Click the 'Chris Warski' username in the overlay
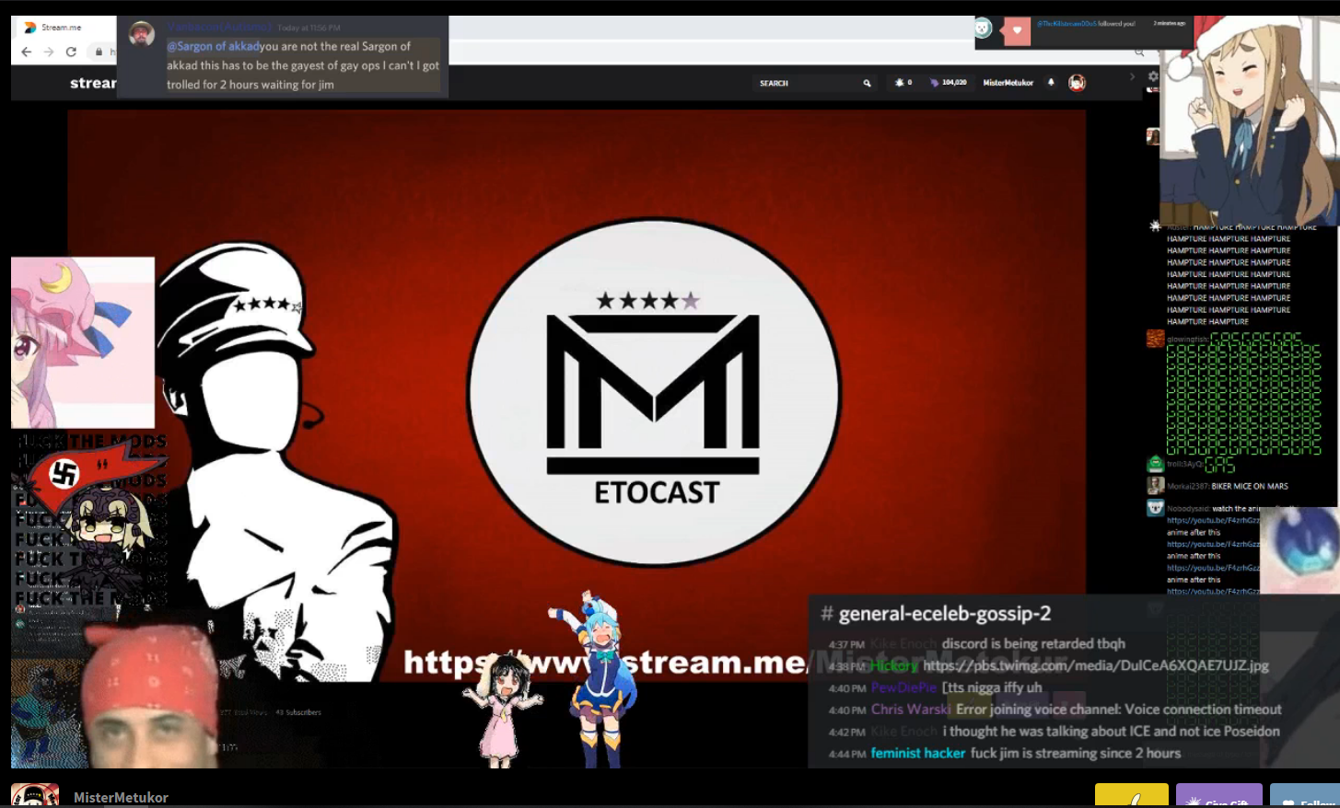This screenshot has width=1340, height=808. [x=911, y=710]
